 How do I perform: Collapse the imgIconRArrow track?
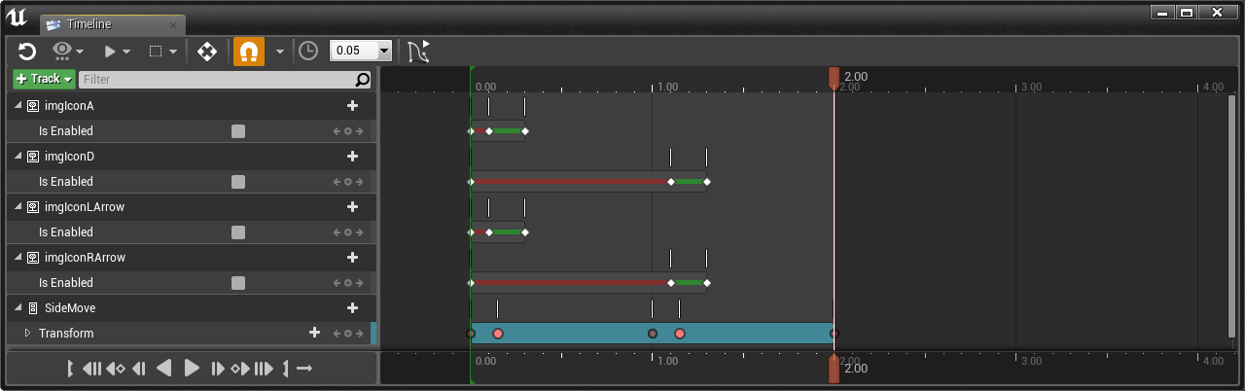[x=18, y=257]
